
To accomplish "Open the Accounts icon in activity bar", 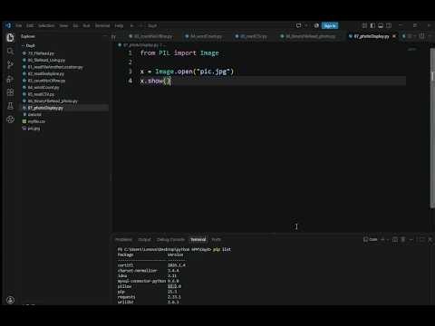I will point(10,300).
